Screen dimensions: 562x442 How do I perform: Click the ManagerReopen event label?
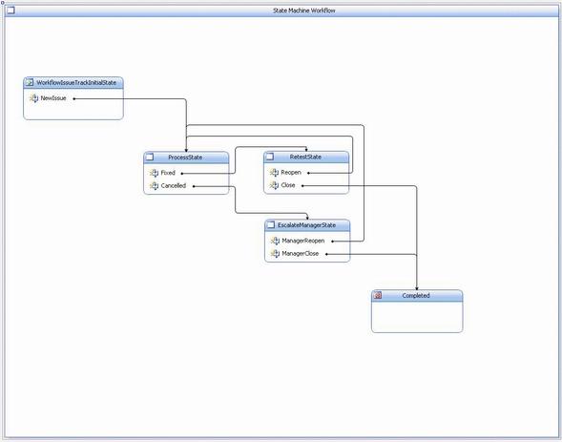[303, 241]
